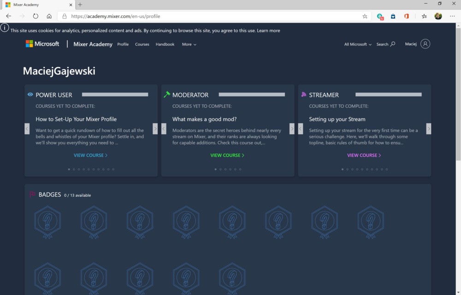This screenshot has width=461, height=295.
Task: Click Power User progress bar
Action: [x=115, y=94]
